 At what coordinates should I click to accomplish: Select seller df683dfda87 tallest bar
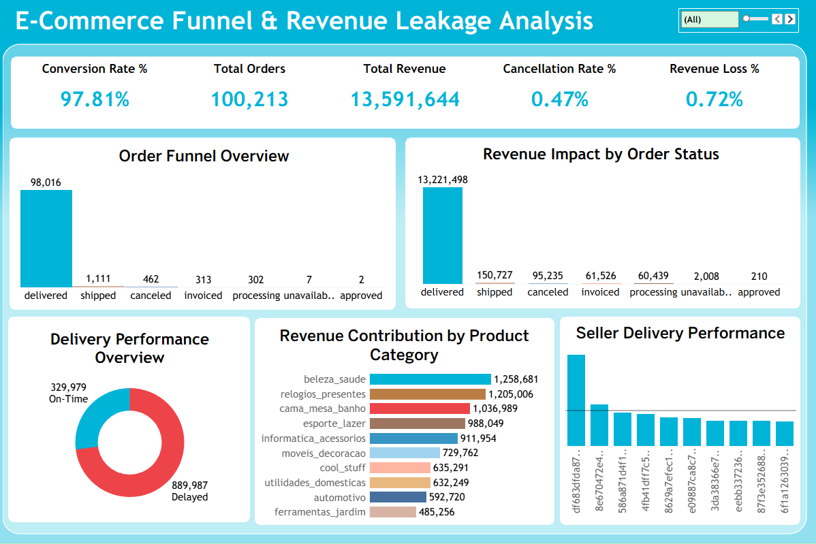pos(576,400)
